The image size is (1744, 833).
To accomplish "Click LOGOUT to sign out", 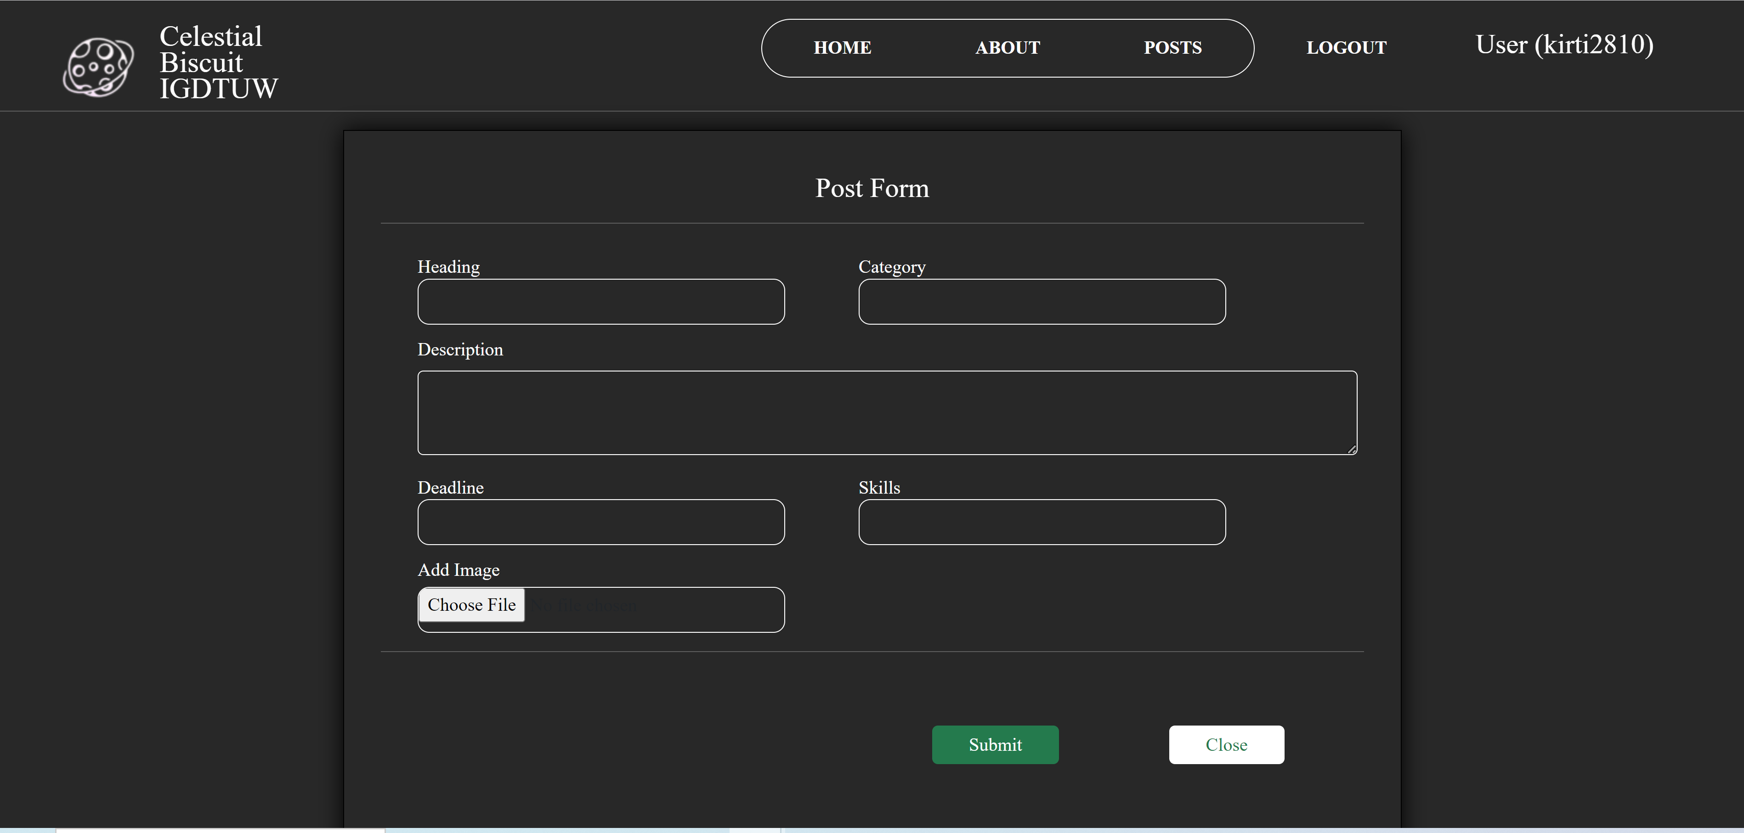I will [1346, 47].
